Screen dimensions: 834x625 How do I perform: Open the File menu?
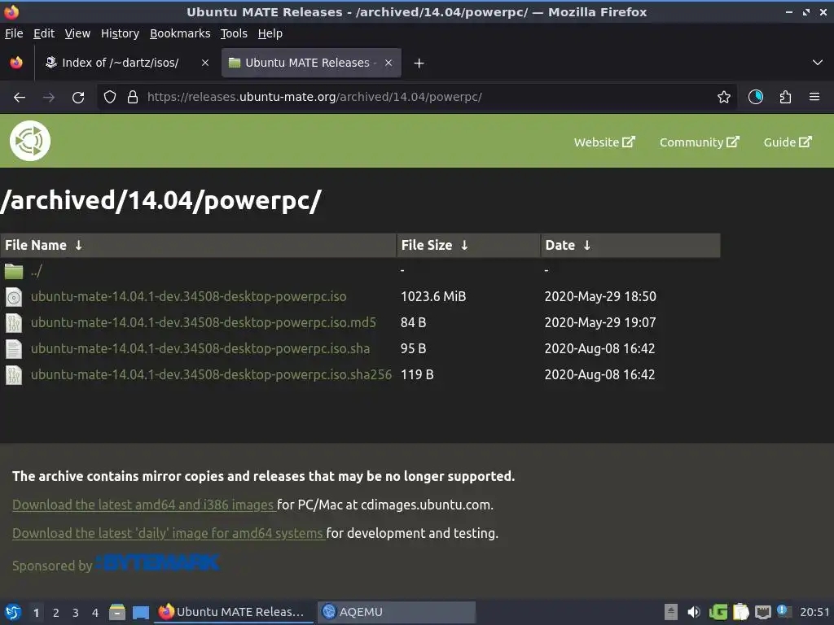point(14,33)
